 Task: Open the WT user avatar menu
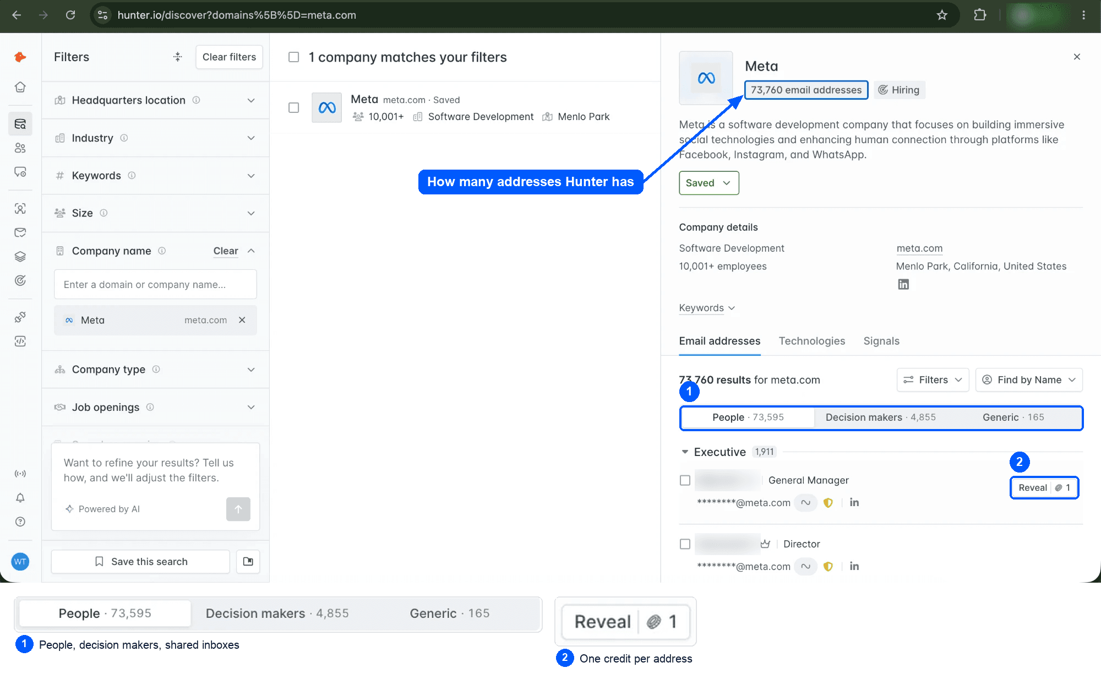[20, 562]
